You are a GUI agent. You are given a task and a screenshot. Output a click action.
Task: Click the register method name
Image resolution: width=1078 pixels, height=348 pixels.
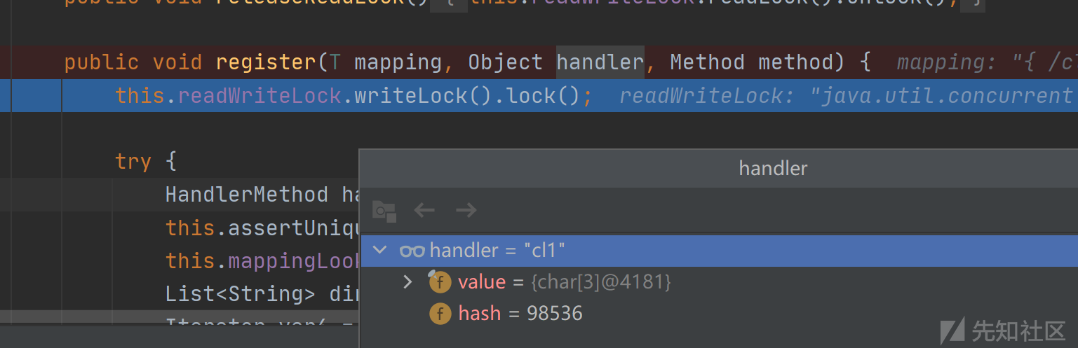coord(266,62)
